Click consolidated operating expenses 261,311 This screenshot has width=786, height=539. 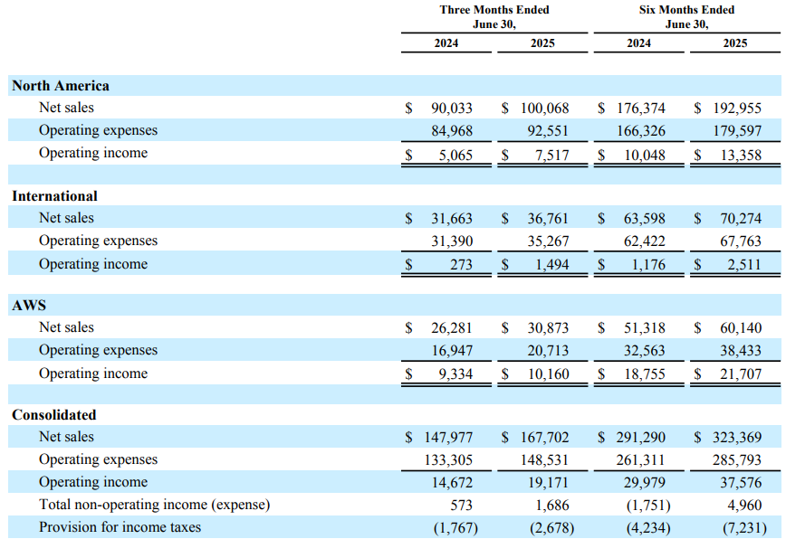640,460
